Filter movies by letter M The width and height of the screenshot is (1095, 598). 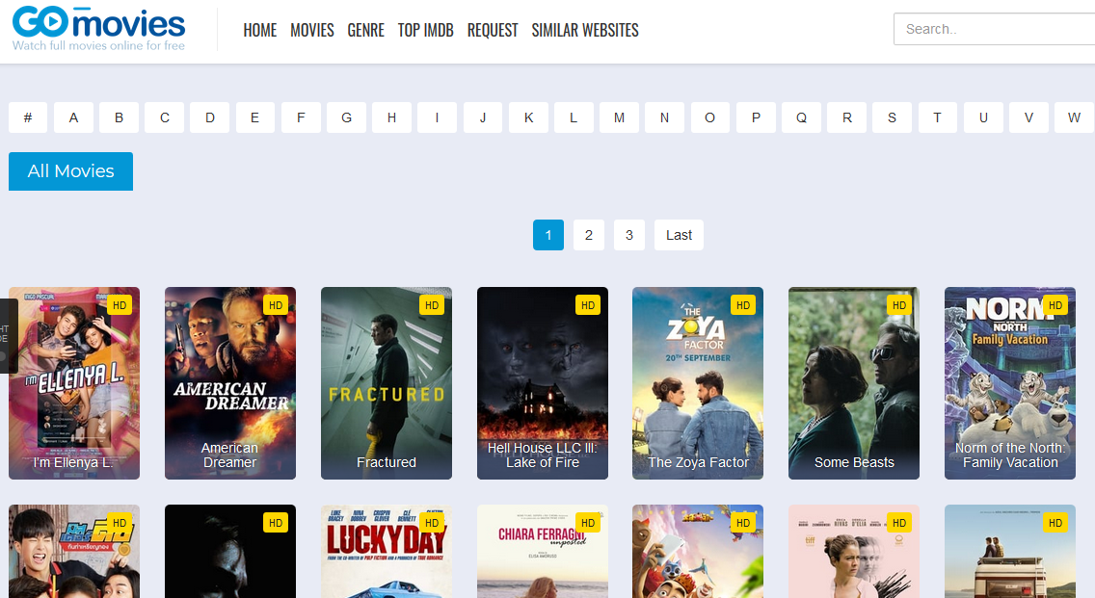pyautogui.click(x=620, y=117)
